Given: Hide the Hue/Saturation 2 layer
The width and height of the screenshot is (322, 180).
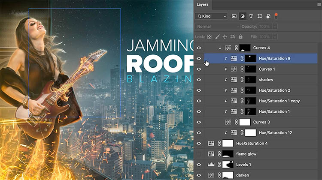Looking at the screenshot, I should [x=199, y=90].
